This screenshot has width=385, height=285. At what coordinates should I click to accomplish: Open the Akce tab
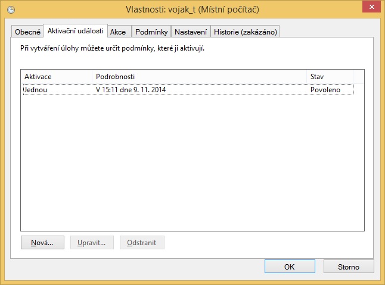click(x=118, y=32)
